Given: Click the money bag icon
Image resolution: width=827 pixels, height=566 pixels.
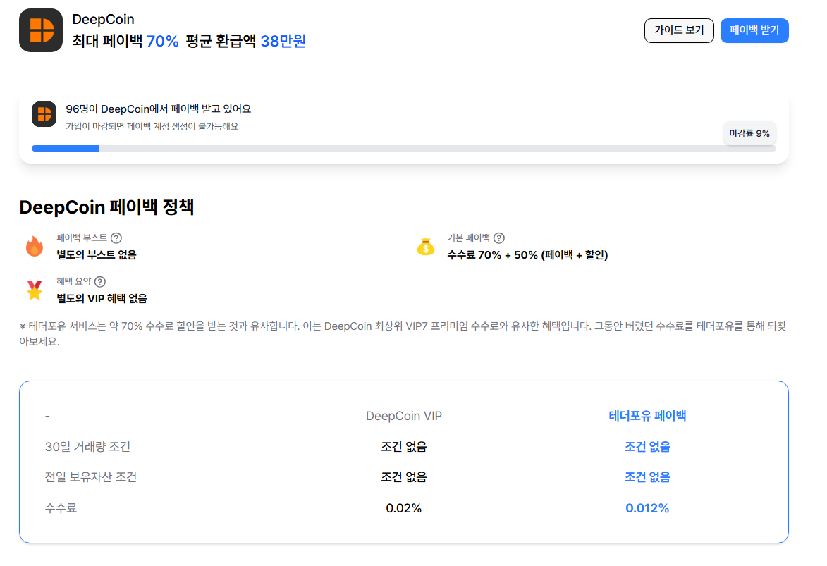Looking at the screenshot, I should click(x=426, y=246).
